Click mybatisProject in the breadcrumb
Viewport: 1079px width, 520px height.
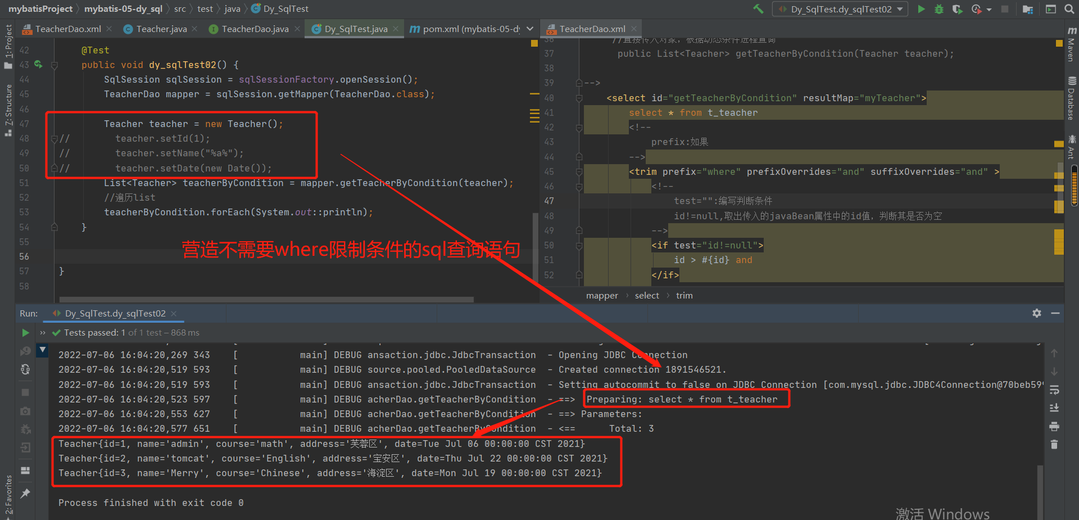coord(40,8)
